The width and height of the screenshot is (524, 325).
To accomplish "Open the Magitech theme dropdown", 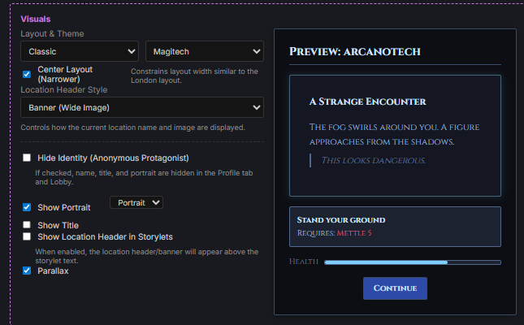I will 204,51.
